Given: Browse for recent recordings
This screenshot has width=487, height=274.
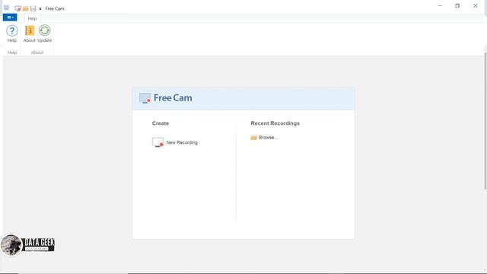Looking at the screenshot, I should [264, 137].
